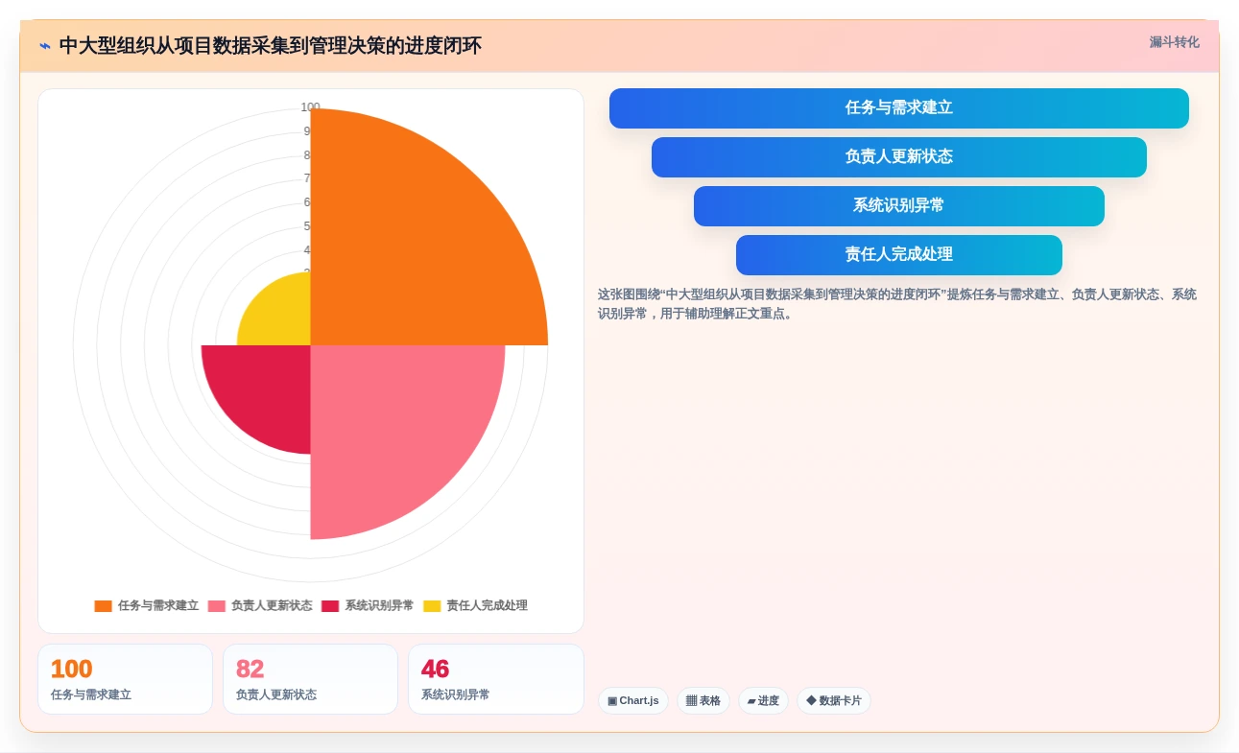The image size is (1239, 753).
Task: Click the lightning icon beside the title
Action: (x=45, y=46)
